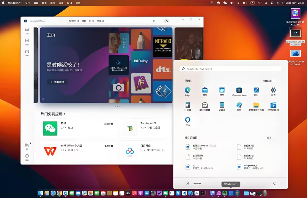Open Google Chrome from the Dock
The height and width of the screenshot is (198, 307).
click(59, 193)
